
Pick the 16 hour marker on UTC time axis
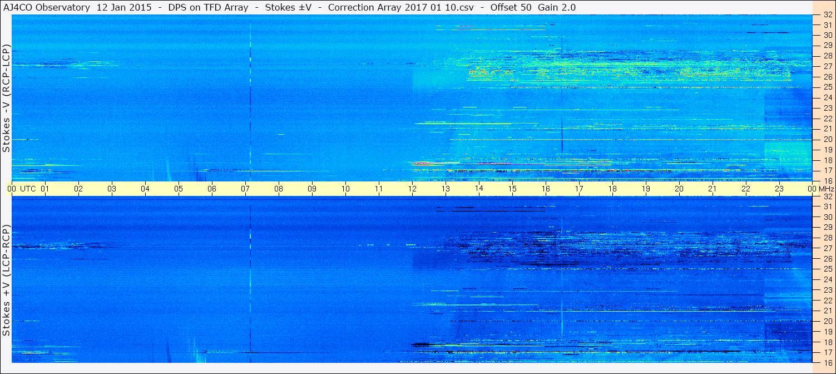pos(546,189)
